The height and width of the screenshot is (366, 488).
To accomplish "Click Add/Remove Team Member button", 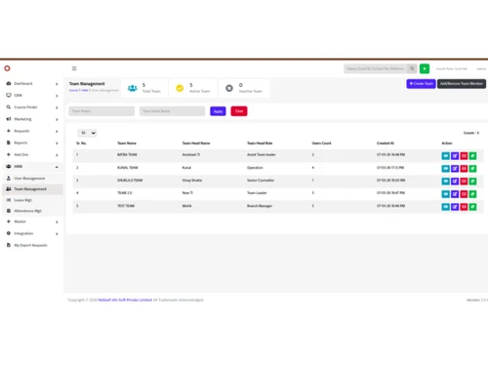I will (x=462, y=84).
